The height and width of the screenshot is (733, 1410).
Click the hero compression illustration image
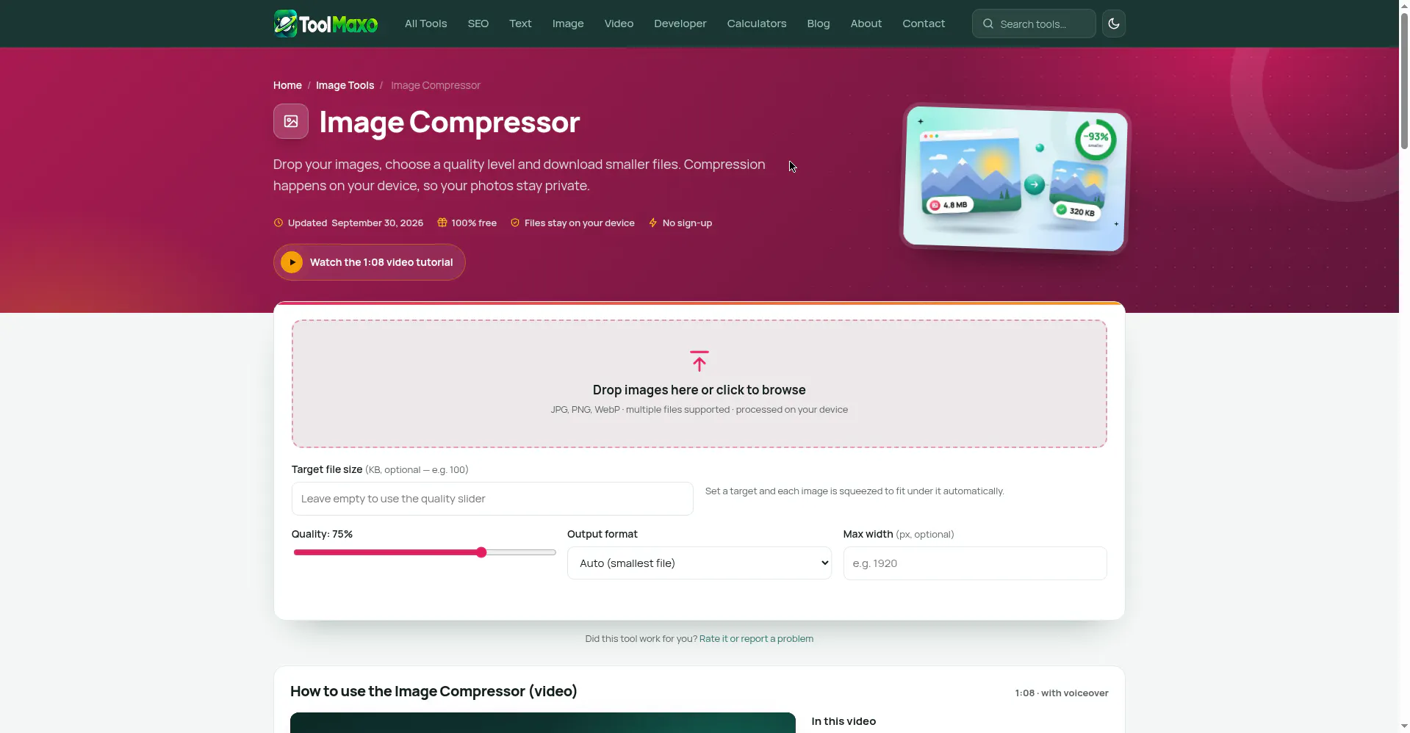1015,179
